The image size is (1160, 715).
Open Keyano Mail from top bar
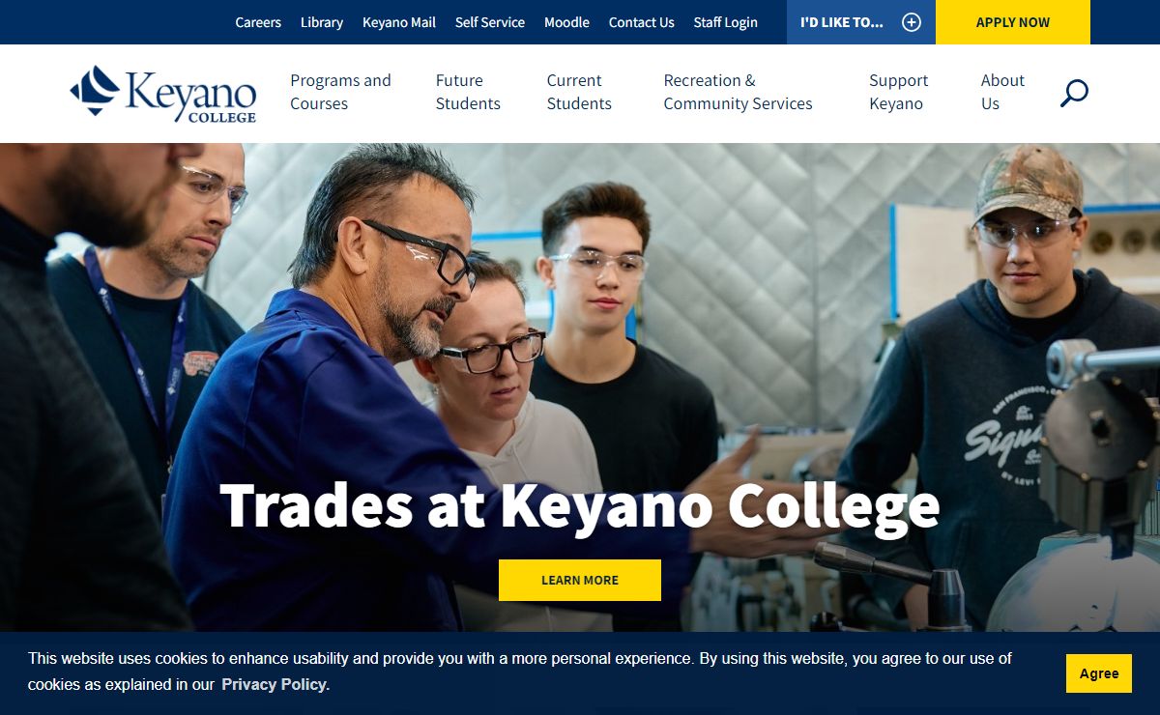click(x=399, y=22)
